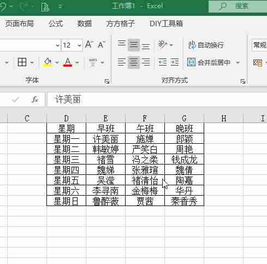The image size is (267, 264).
Task: Click the new document icon in title bar
Action: (x=45, y=7)
